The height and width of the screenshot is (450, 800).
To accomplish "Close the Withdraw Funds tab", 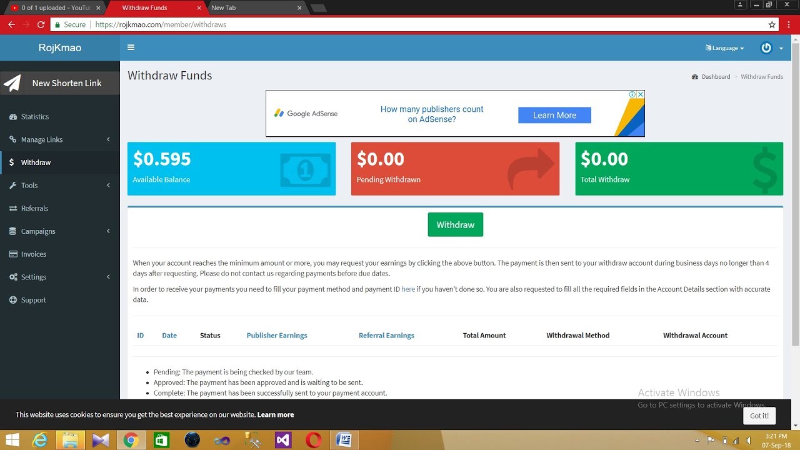I will tap(199, 8).
